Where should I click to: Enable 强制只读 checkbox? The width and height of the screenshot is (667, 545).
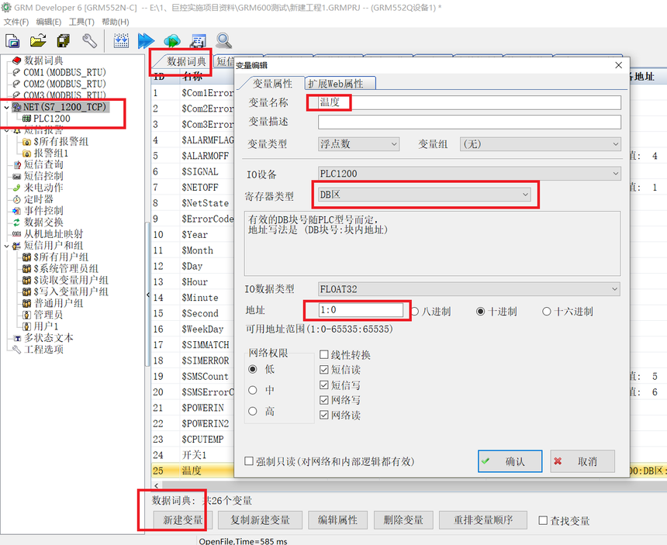pos(249,461)
